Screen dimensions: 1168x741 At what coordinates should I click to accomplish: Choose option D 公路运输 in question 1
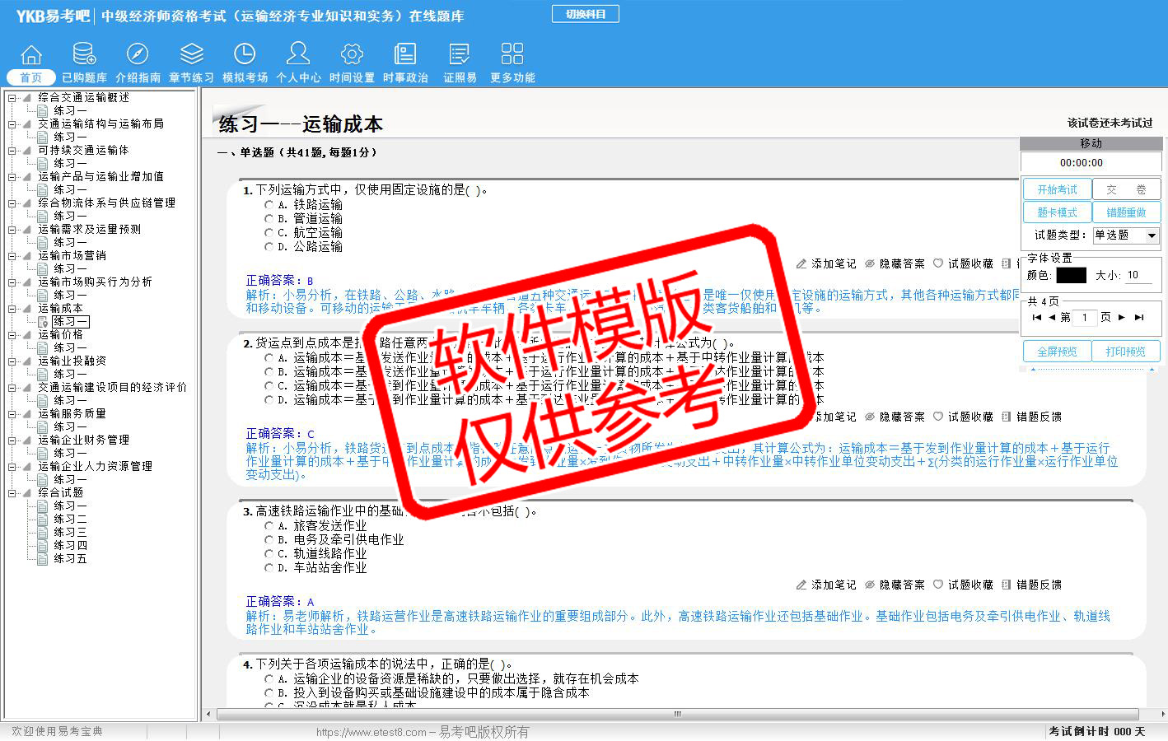(269, 247)
